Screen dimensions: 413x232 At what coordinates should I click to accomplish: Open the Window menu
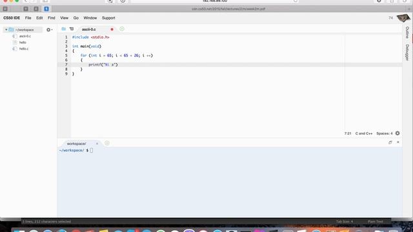click(90, 18)
